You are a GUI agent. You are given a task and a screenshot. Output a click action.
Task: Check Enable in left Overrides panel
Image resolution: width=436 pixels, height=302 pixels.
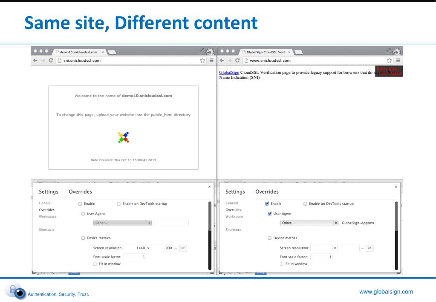click(80, 204)
